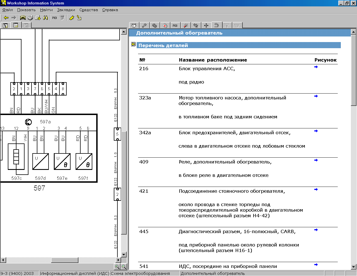
Task: Zoom out of the wiring diagram
Action: tap(124, 267)
